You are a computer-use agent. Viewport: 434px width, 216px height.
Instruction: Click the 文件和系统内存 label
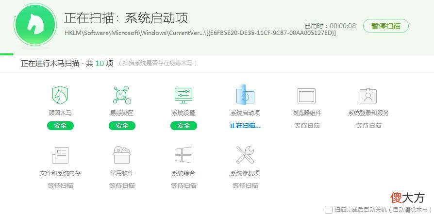60,173
